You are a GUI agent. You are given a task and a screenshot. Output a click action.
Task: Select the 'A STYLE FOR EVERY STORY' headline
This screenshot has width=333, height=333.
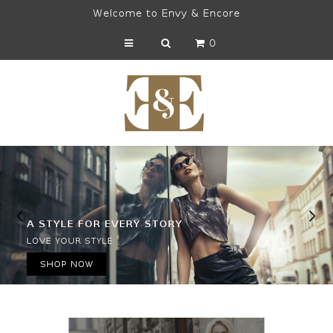105,224
